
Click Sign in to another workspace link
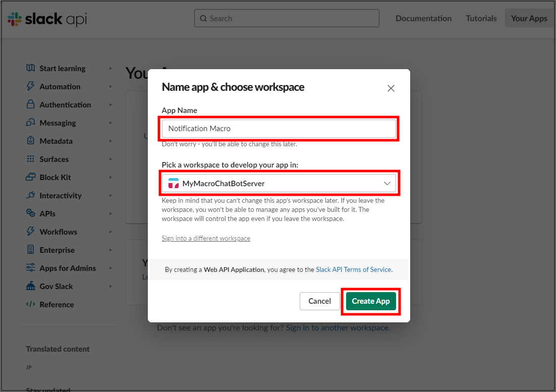tap(337, 328)
